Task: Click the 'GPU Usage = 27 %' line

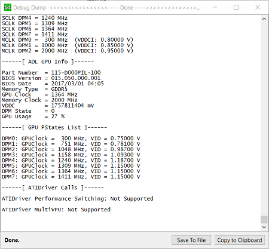Action: tap(33, 116)
